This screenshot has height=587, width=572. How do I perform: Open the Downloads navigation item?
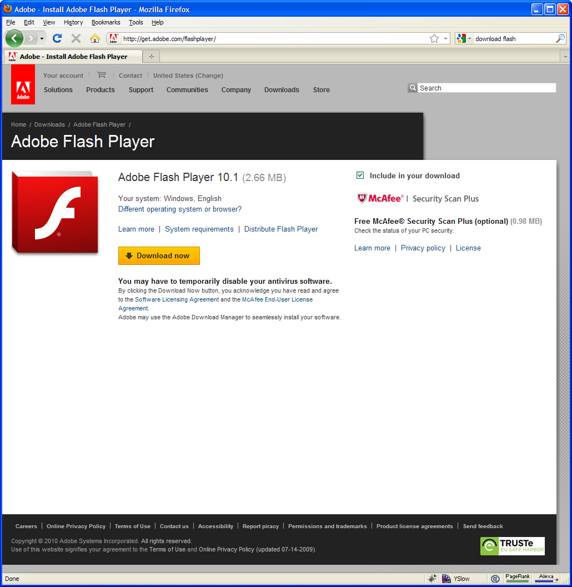[282, 90]
